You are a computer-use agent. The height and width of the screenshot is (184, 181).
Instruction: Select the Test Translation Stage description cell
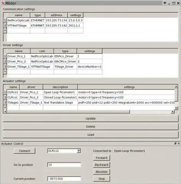coord(60,103)
